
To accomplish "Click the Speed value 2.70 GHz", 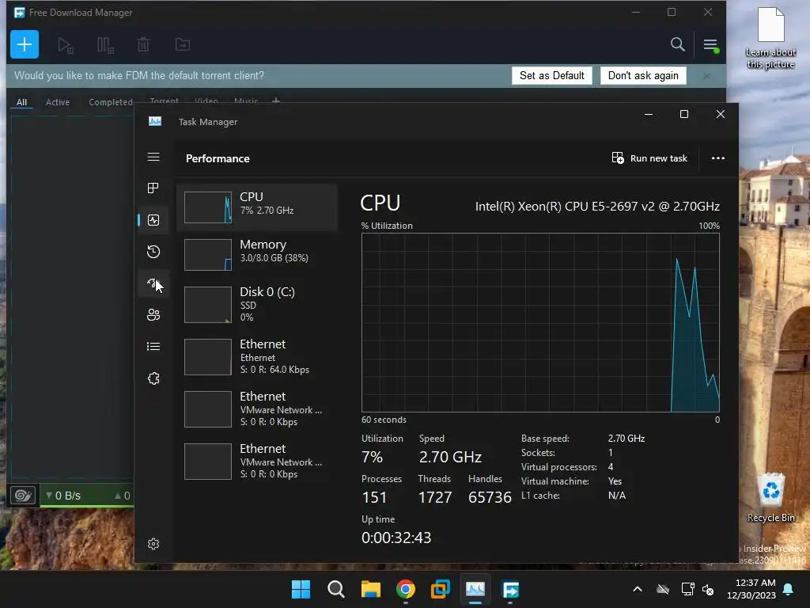I will (x=450, y=457).
